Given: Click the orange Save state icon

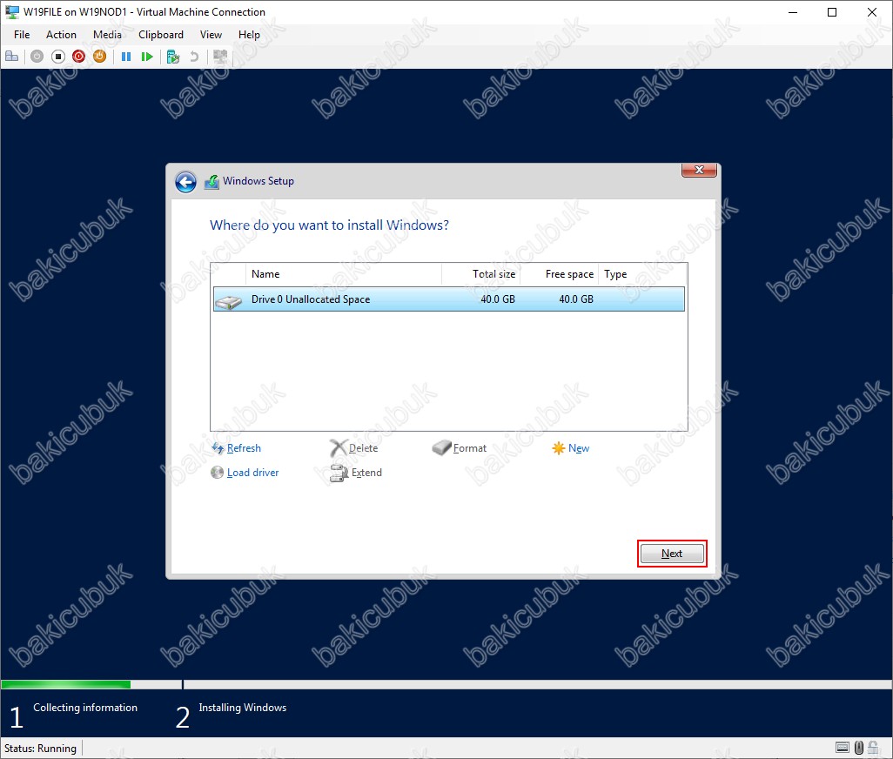Looking at the screenshot, I should [x=100, y=57].
